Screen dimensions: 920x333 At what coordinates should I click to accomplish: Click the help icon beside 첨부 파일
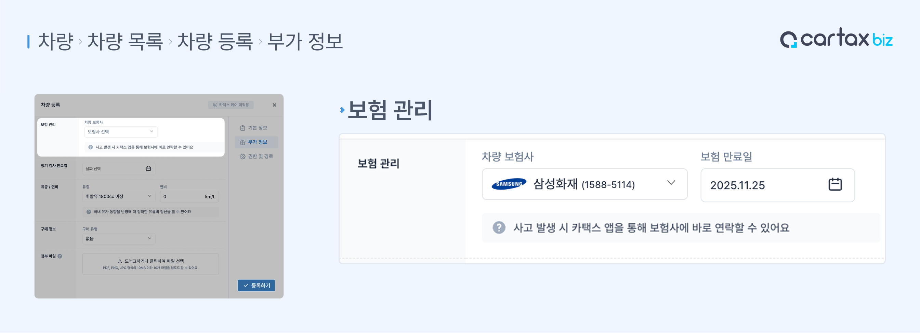click(x=60, y=256)
